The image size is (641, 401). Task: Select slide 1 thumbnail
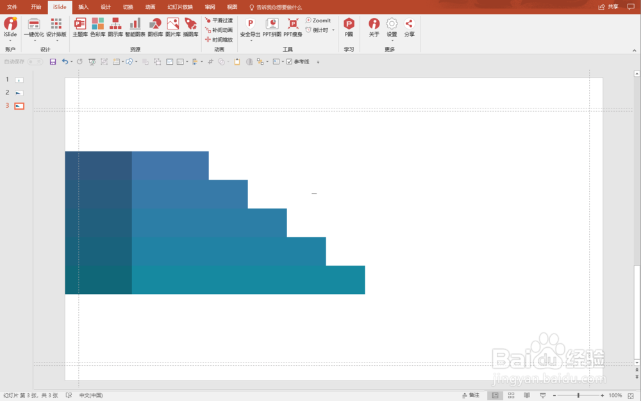pos(19,80)
